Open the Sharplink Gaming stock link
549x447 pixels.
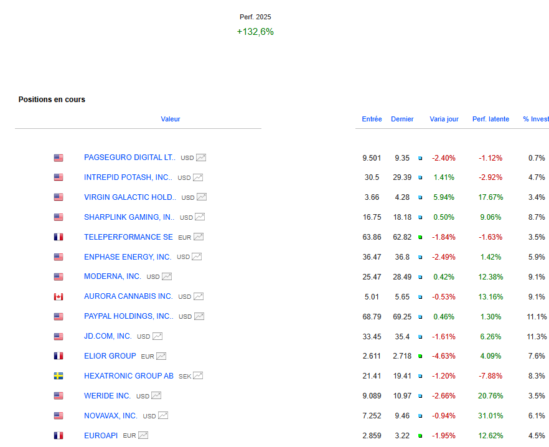(x=129, y=217)
